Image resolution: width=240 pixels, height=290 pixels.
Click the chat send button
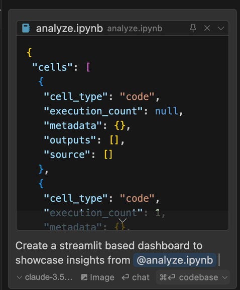coord(136,277)
